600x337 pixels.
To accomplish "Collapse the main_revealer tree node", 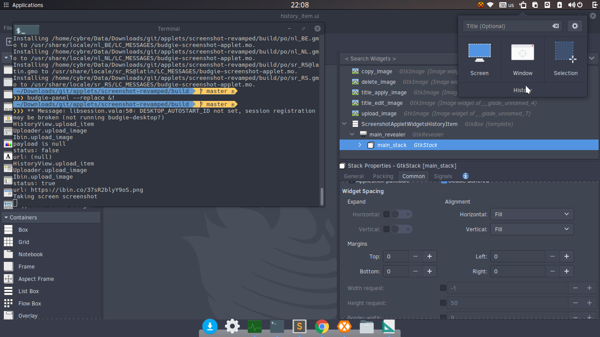I will coord(352,134).
